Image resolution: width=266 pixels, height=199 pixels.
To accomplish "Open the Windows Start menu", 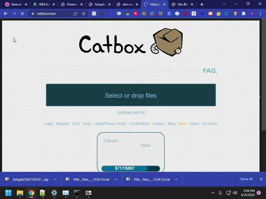I will (8, 193).
